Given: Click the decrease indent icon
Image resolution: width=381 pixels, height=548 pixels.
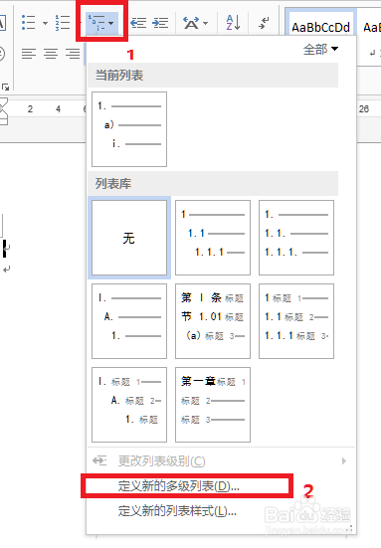Looking at the screenshot, I should [138, 23].
